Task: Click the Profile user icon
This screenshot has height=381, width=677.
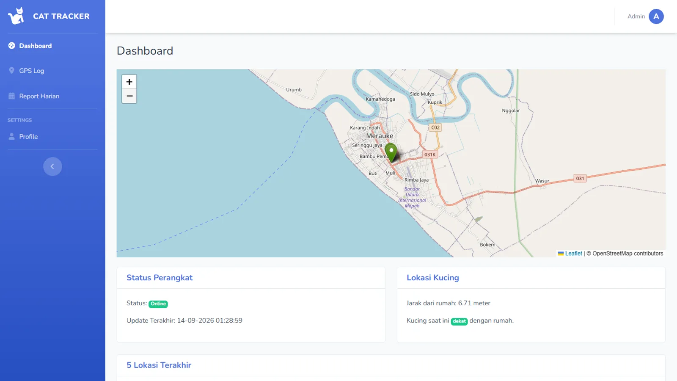Action: point(11,136)
